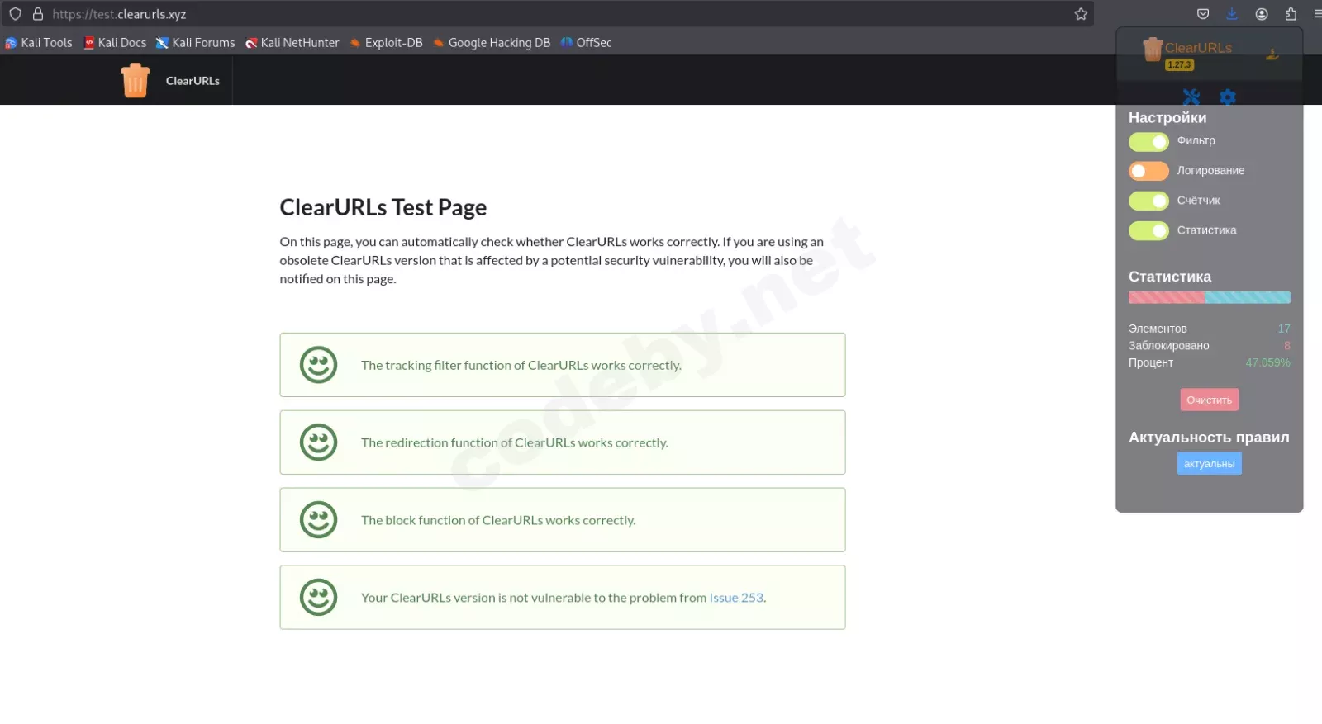This screenshot has width=1322, height=724.
Task: Enable the Логирование toggle
Action: click(1148, 171)
